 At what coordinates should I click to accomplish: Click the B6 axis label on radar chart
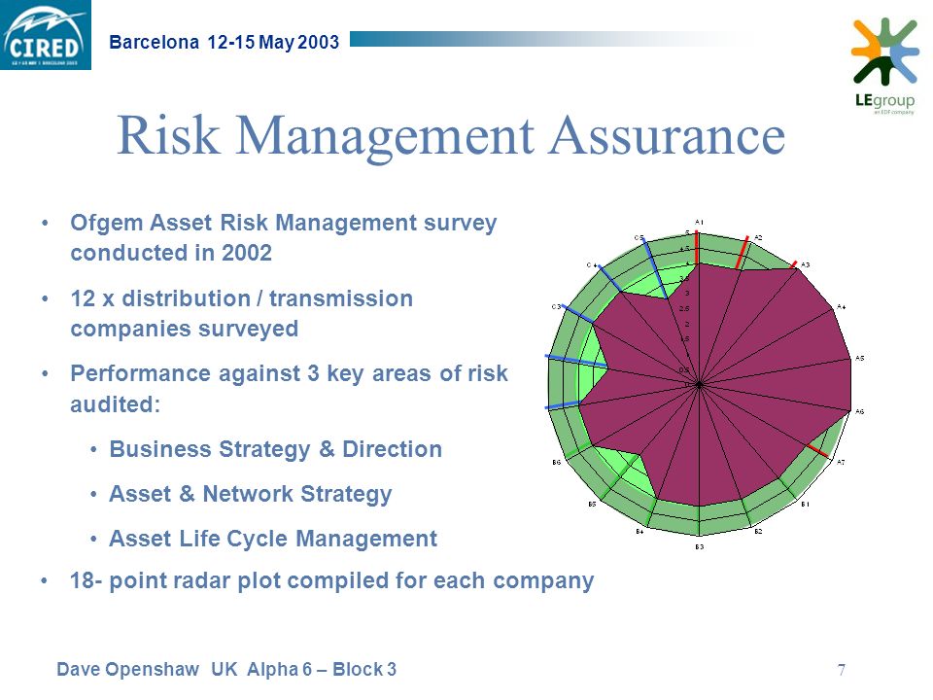(x=556, y=462)
